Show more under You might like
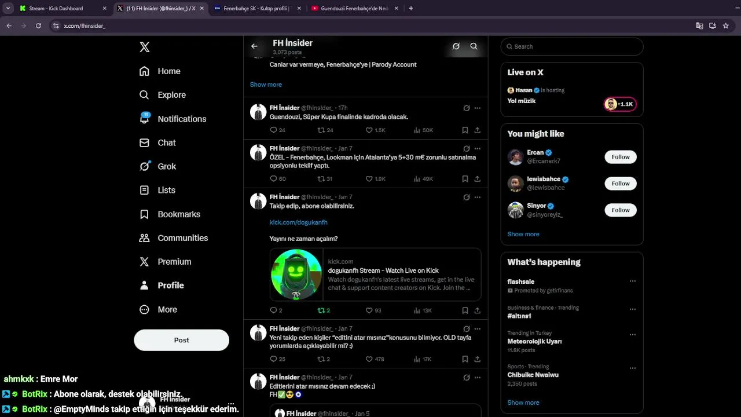Viewport: 741px width, 417px height. [x=523, y=234]
